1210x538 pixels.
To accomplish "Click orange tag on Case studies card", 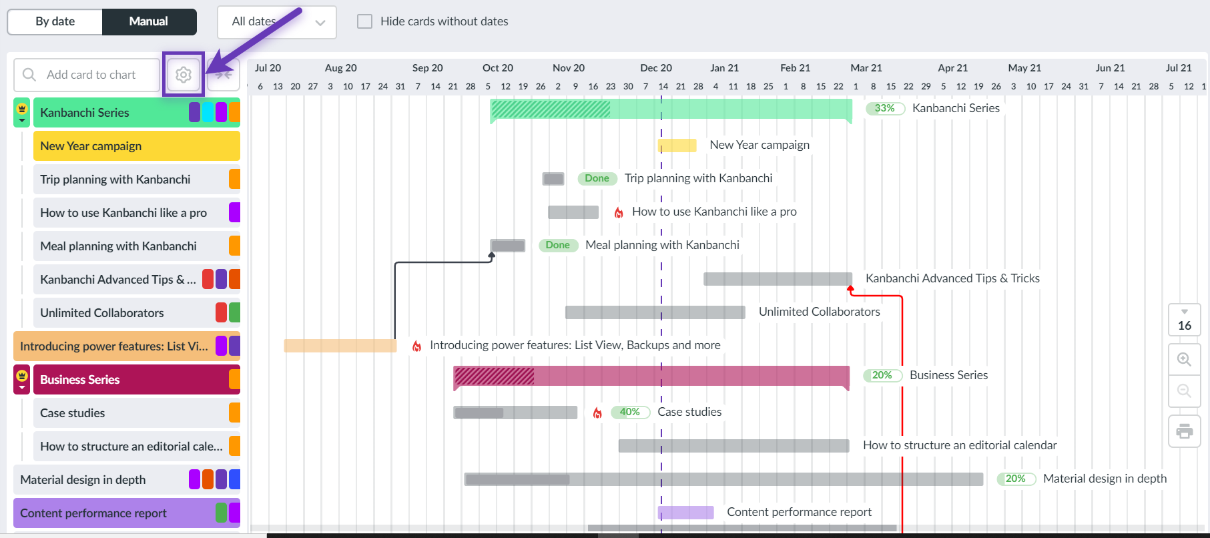I will (235, 413).
